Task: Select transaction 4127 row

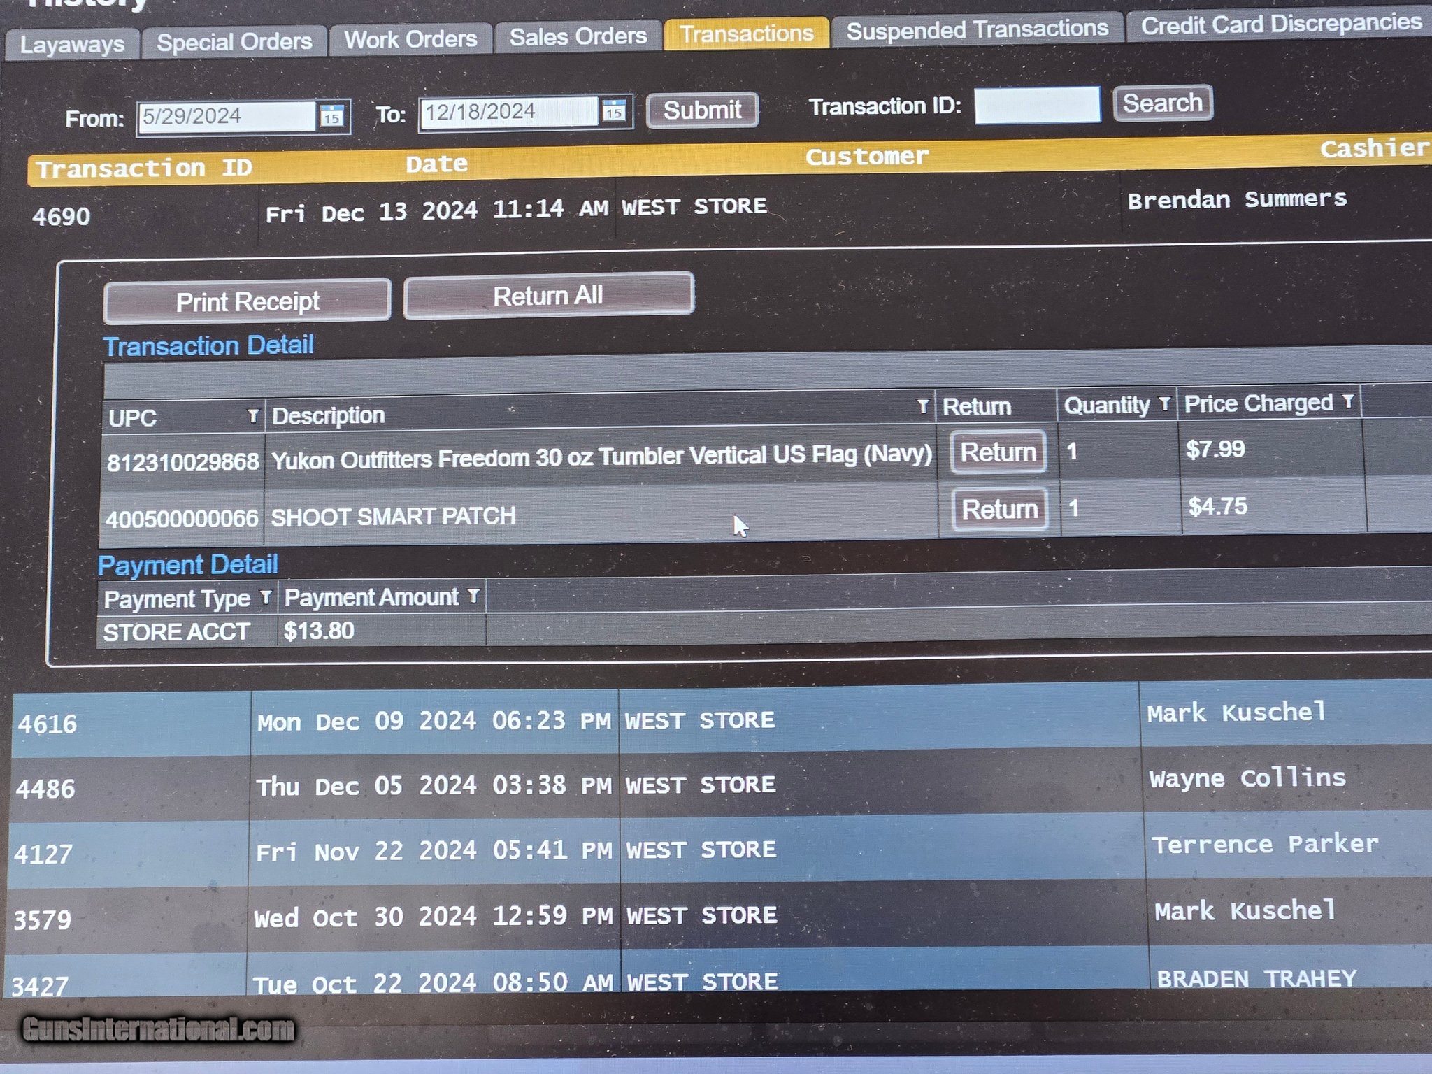Action: (720, 849)
